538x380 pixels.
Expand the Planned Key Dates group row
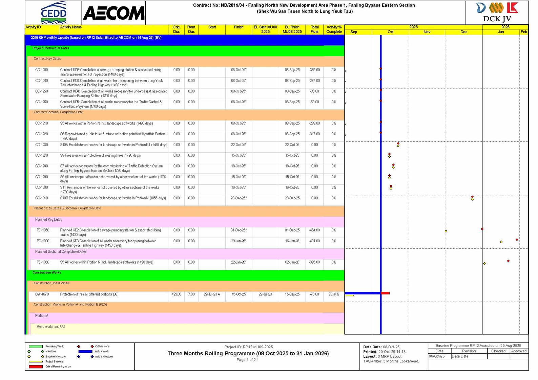click(x=49, y=220)
